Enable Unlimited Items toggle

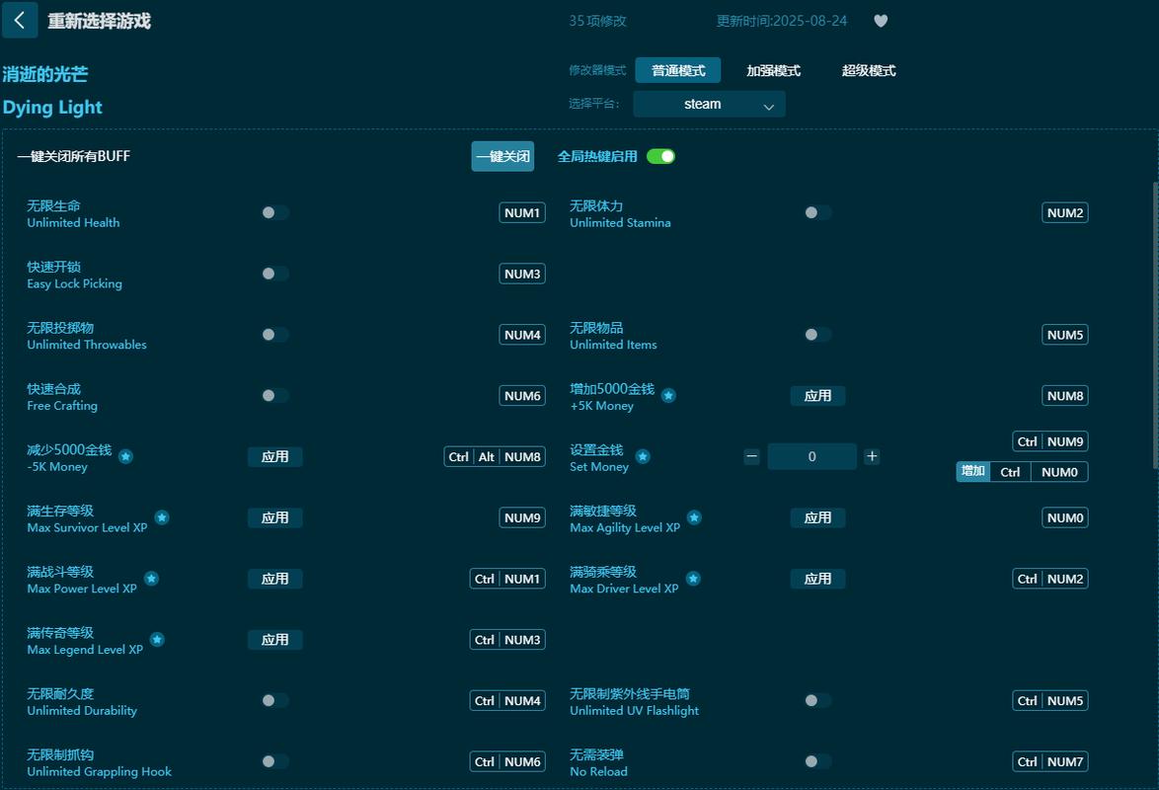tap(817, 335)
